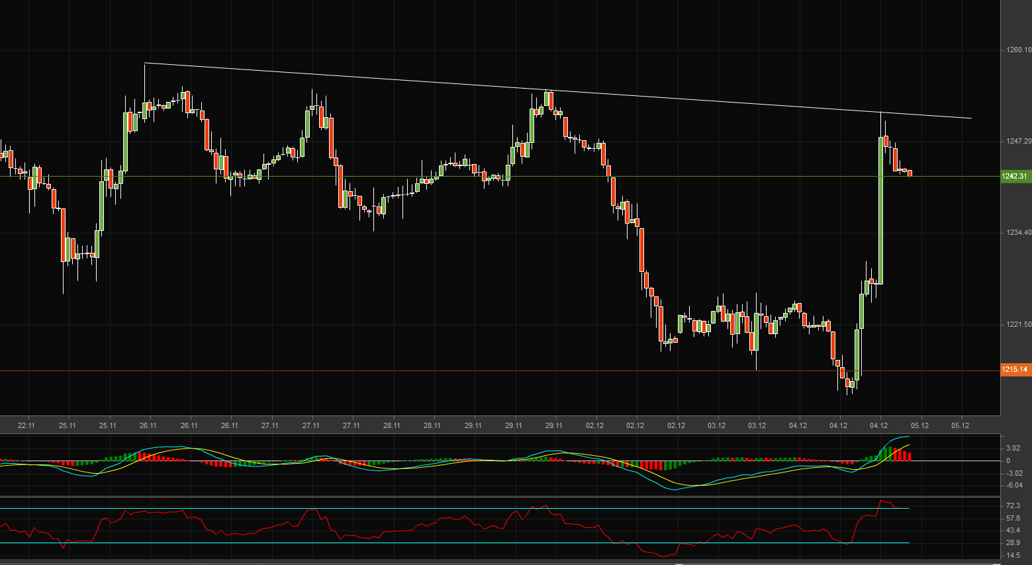Select the green price label 1242.31

[1014, 176]
